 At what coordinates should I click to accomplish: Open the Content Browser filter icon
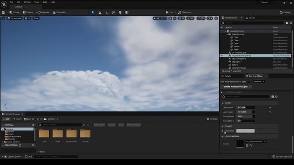point(88,125)
